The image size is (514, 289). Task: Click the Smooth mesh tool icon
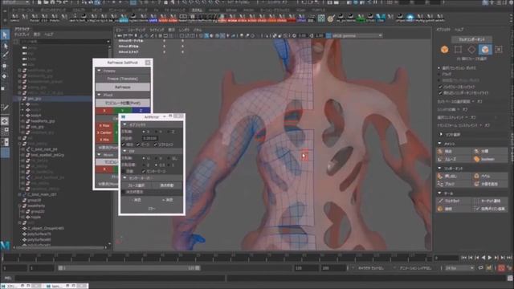440,159
